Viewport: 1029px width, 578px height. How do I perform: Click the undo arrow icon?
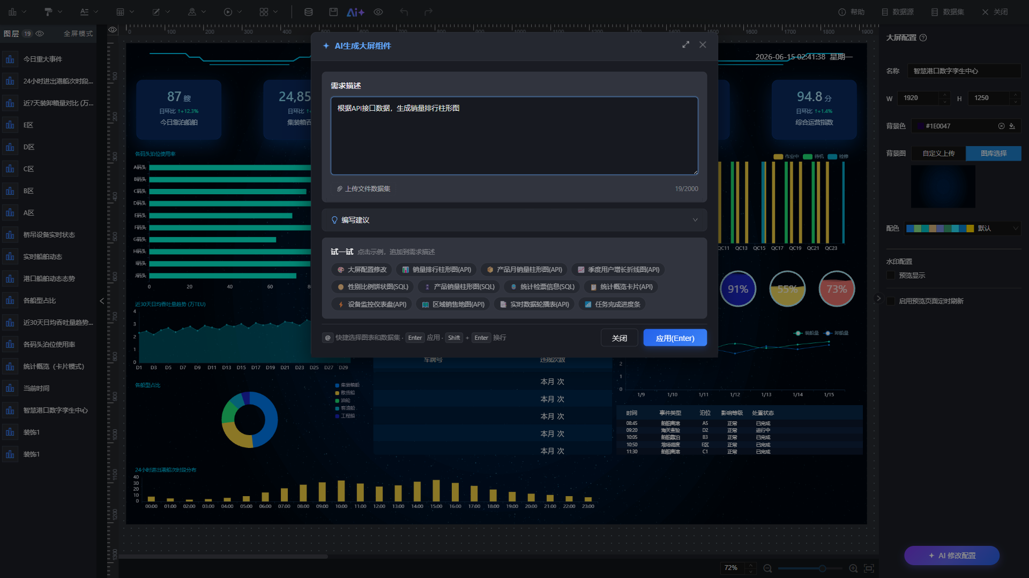[404, 12]
